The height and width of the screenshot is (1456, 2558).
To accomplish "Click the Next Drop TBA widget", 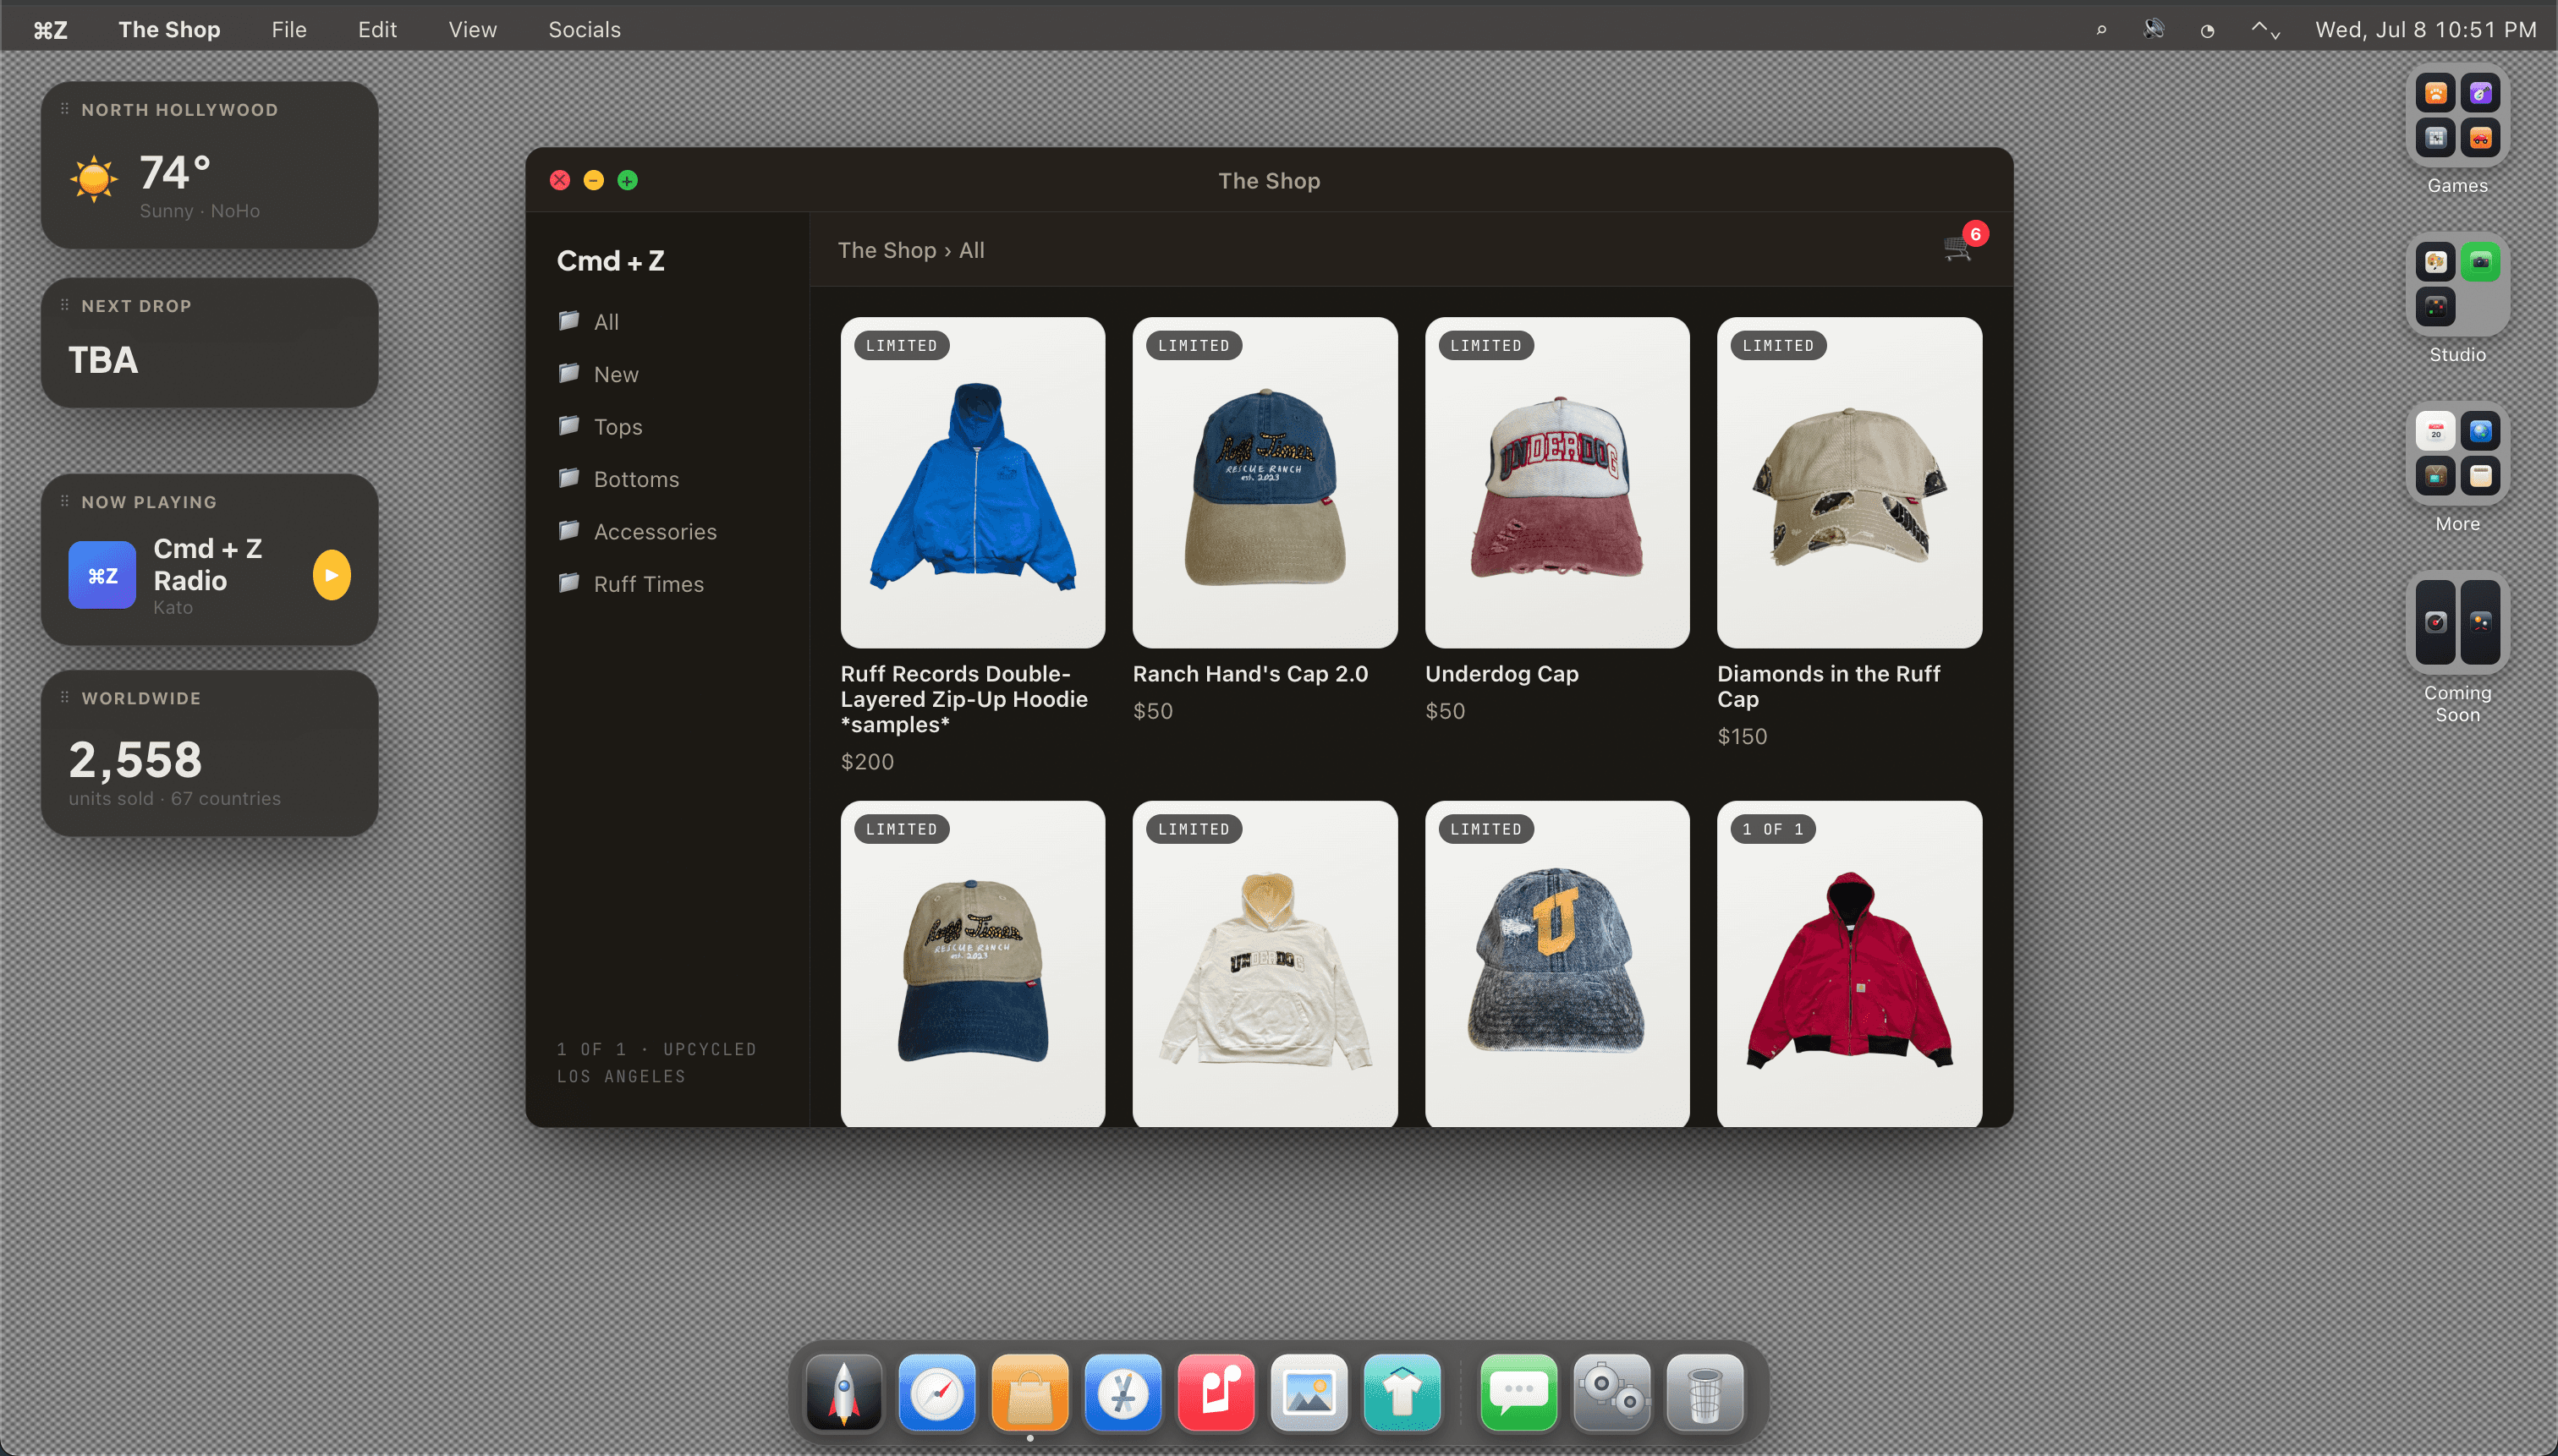I will (x=209, y=342).
